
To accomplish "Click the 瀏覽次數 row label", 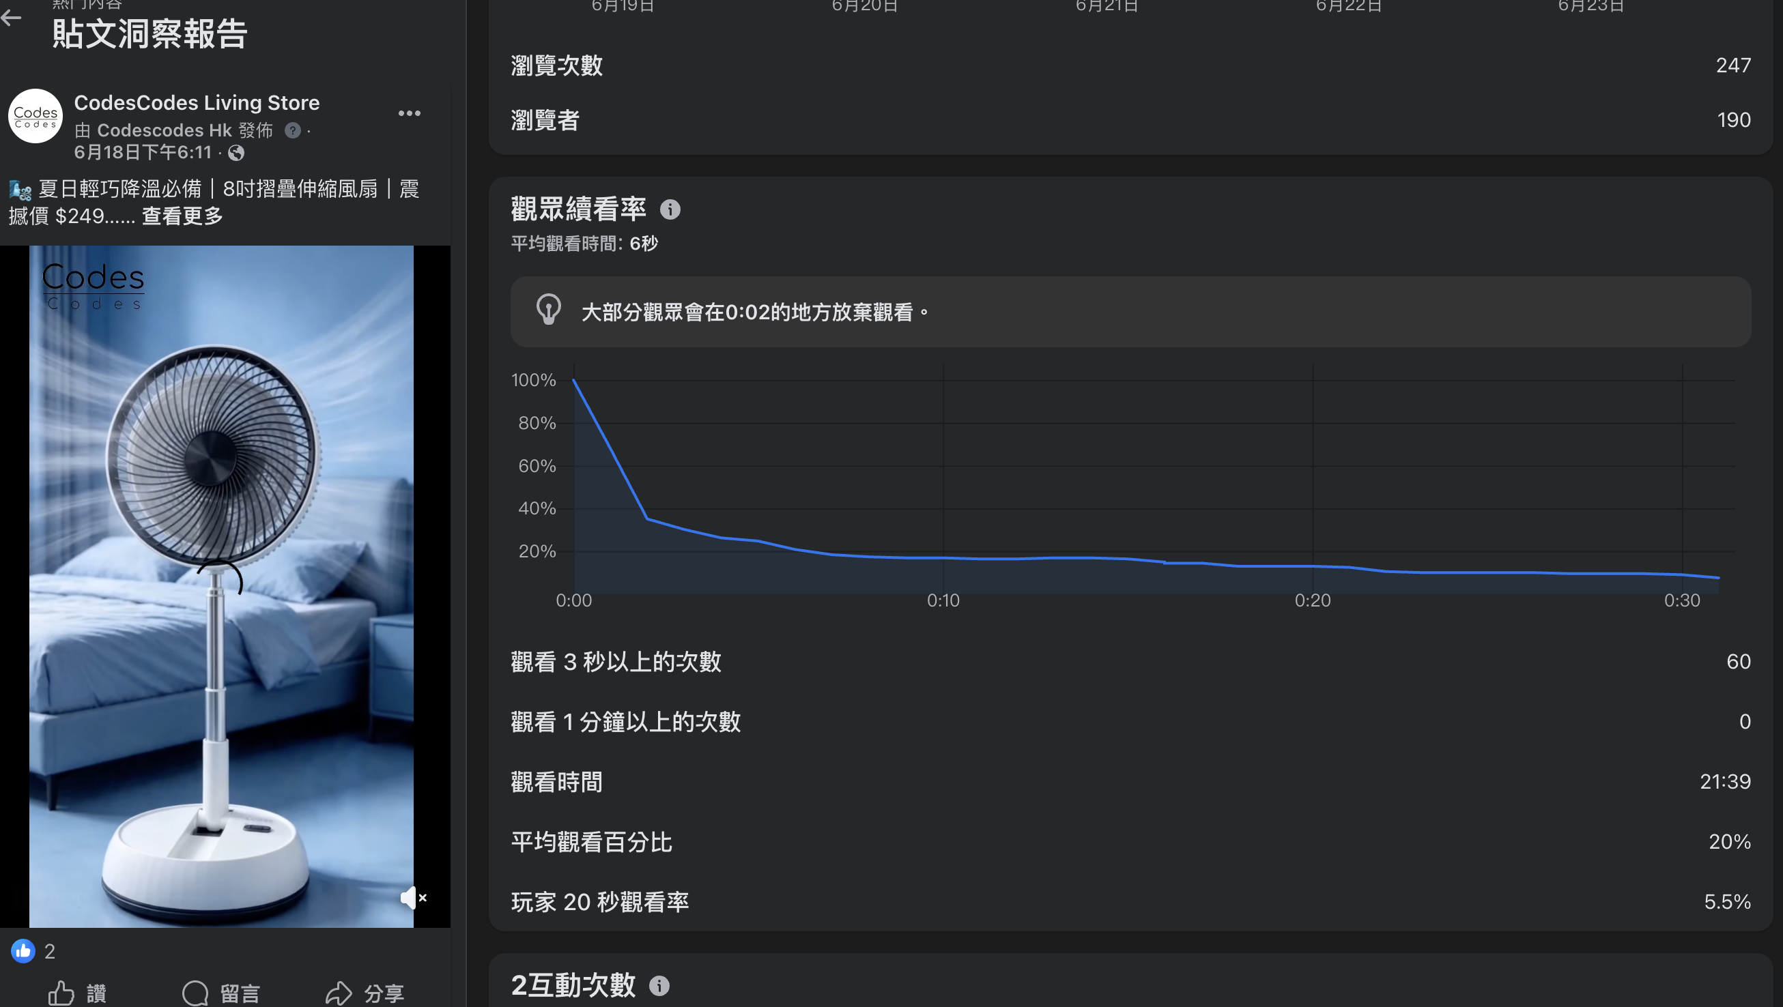I will [556, 65].
